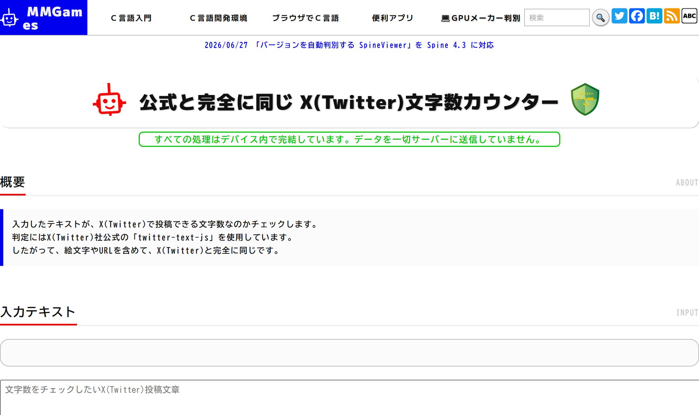This screenshot has height=415, width=699.
Task: Click the line mentioning twitter-text-js
Action: pos(153,237)
